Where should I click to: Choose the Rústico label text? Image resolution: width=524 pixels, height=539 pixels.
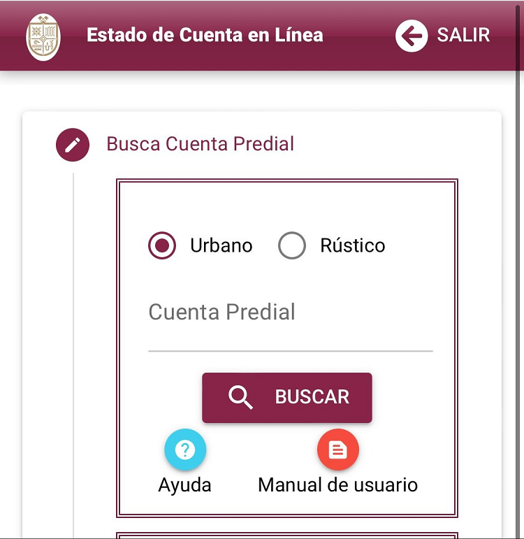(352, 245)
